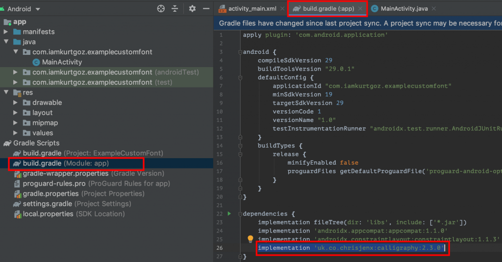Fold the dependencies block in gutter
The image size is (502, 262).
[240, 214]
